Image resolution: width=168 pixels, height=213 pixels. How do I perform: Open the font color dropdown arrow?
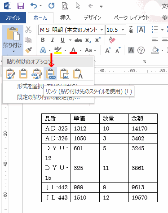point(80,51)
